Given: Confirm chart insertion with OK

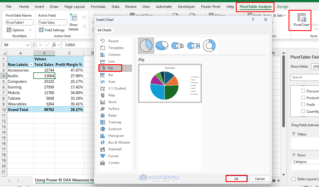Looking at the screenshot, I should [236, 178].
